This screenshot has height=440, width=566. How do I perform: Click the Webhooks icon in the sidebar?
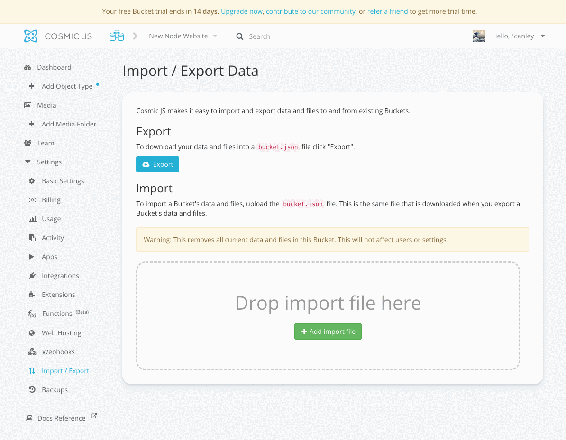point(32,352)
